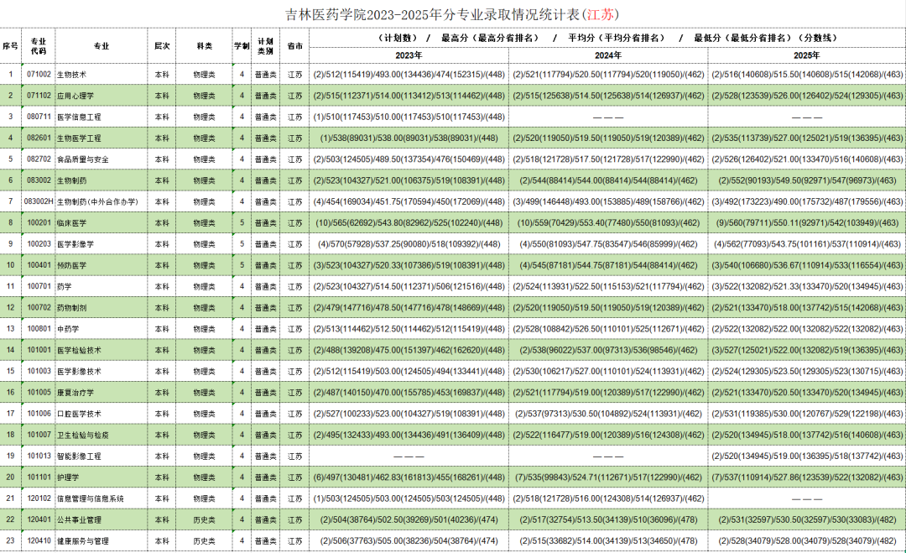Click major name 临床医学

coord(71,223)
